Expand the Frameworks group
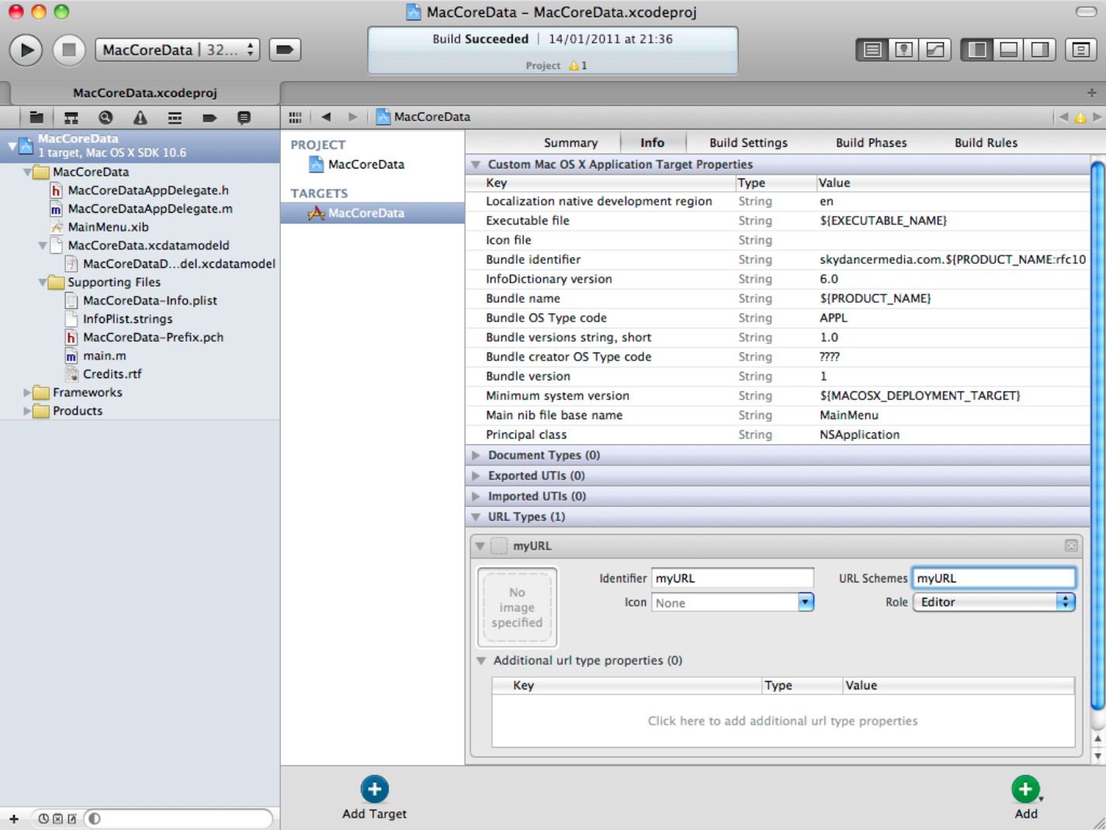This screenshot has width=1106, height=830. tap(27, 392)
